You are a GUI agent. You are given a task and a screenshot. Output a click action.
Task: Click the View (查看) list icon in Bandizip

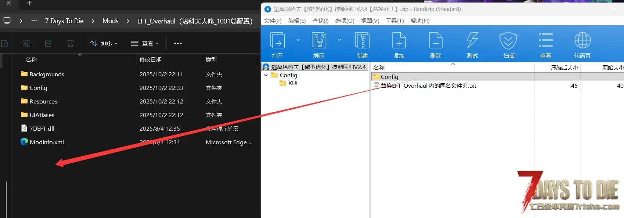coord(546,41)
